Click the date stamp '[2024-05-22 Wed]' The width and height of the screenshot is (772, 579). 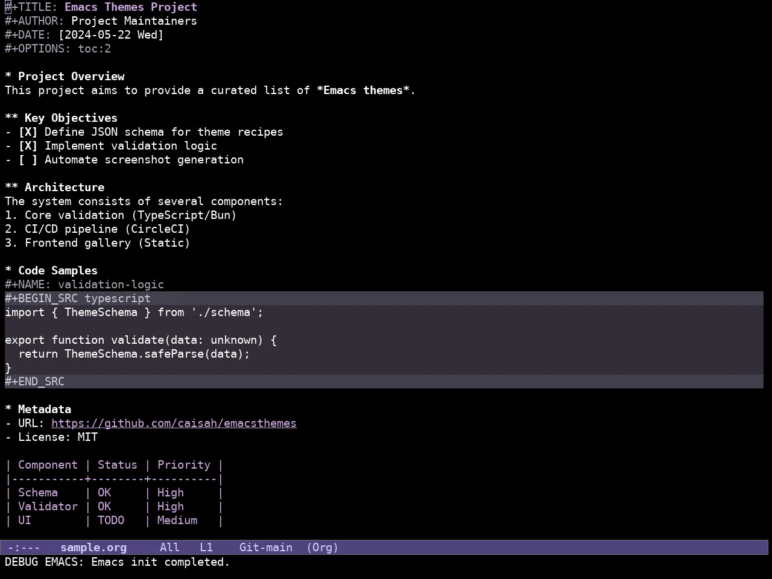(x=111, y=35)
